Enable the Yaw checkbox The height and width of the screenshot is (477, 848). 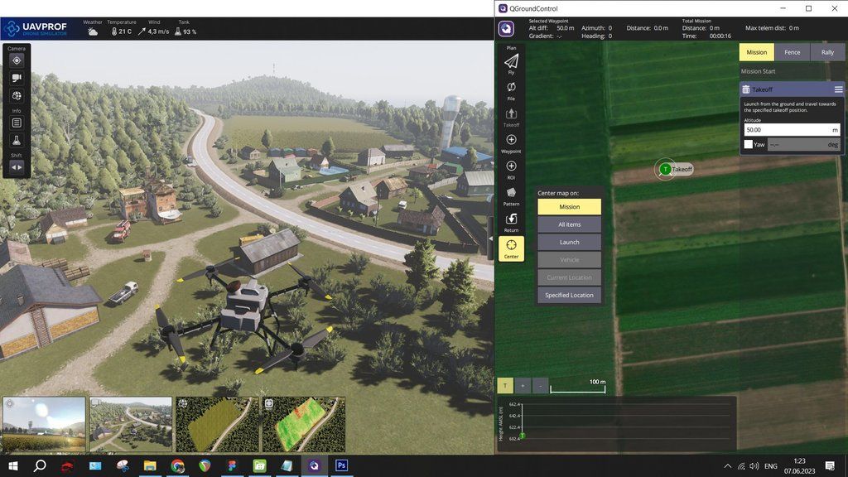pos(749,144)
